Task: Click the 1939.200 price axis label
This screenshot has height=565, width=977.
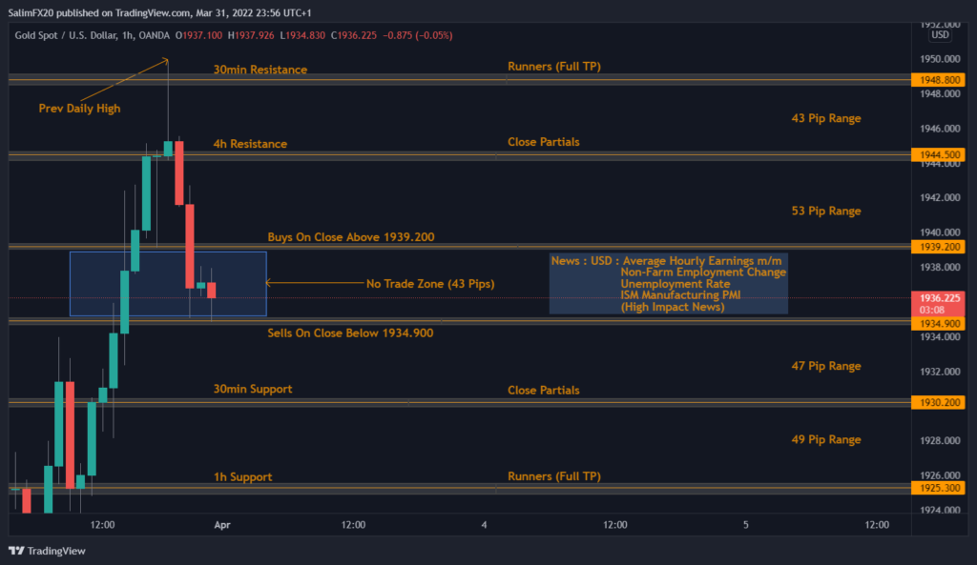Action: (x=939, y=247)
